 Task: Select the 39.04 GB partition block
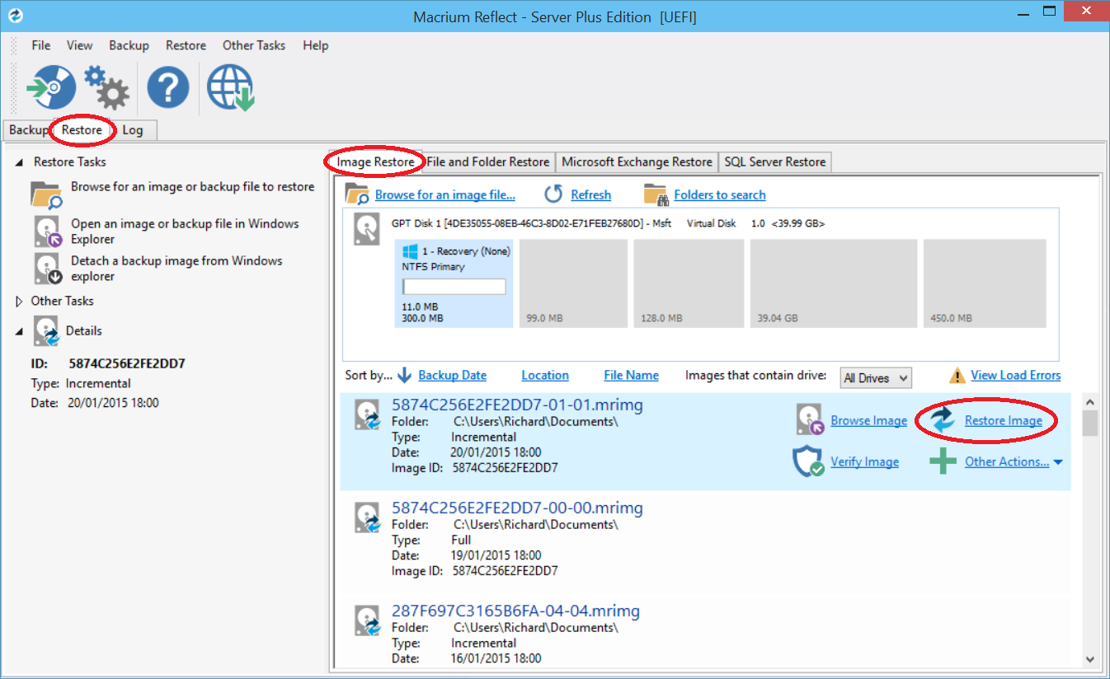coord(833,283)
